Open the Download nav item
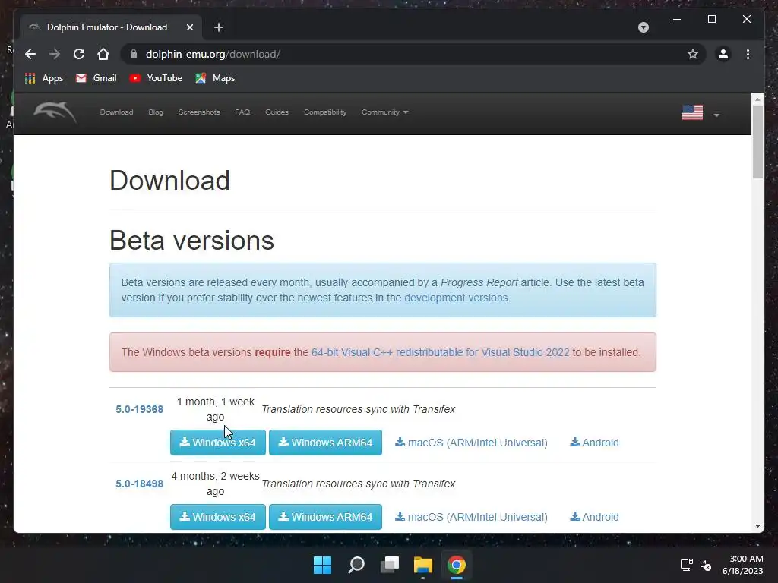Viewport: 778px width, 583px height. tap(116, 112)
